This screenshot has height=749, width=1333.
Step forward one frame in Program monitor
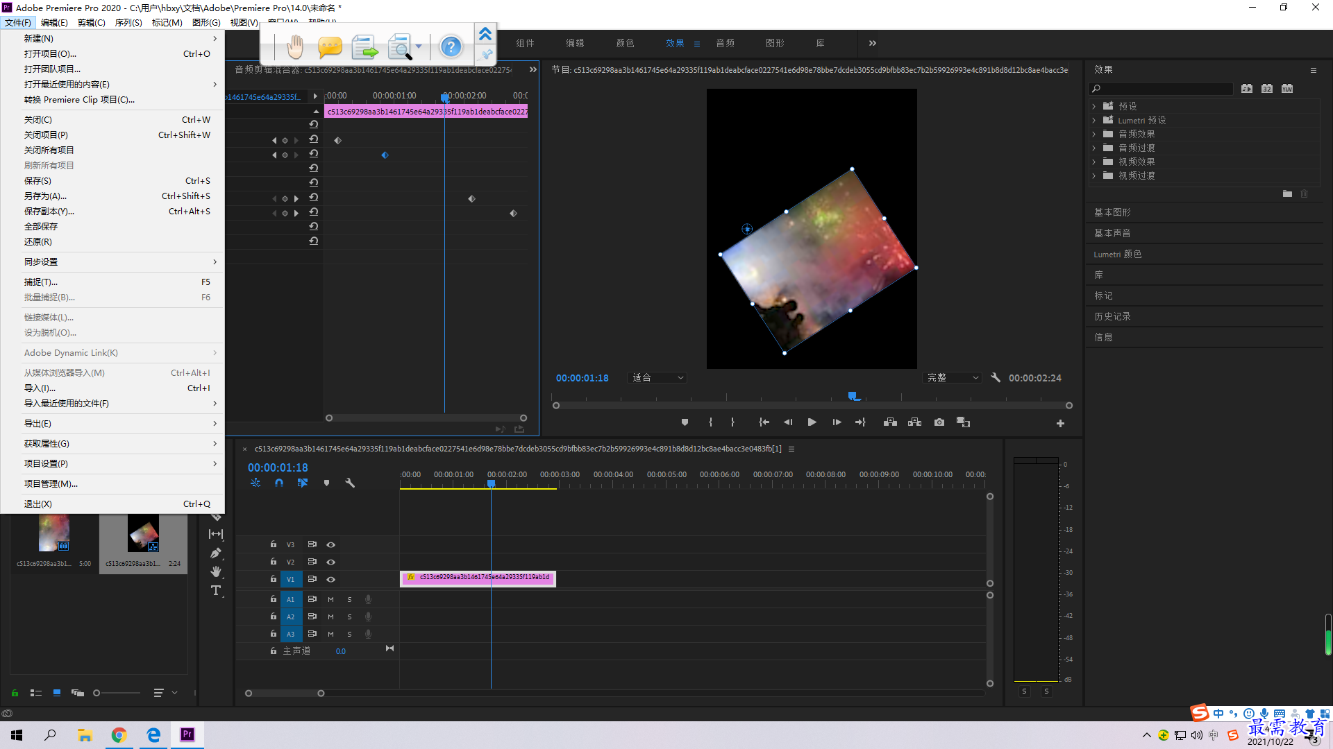point(837,422)
